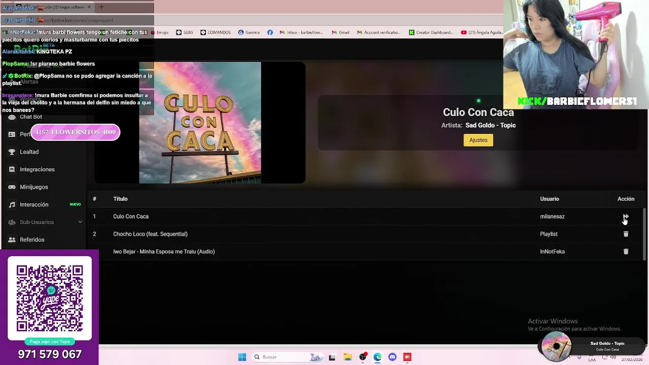The height and width of the screenshot is (365, 649).
Task: Open the red app icon beside Discord in the taskbar
Action: coord(407,357)
